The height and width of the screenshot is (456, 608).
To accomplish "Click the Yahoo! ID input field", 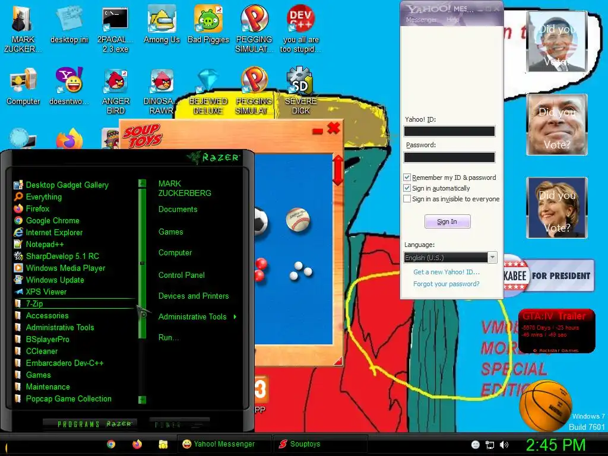I will tap(449, 131).
